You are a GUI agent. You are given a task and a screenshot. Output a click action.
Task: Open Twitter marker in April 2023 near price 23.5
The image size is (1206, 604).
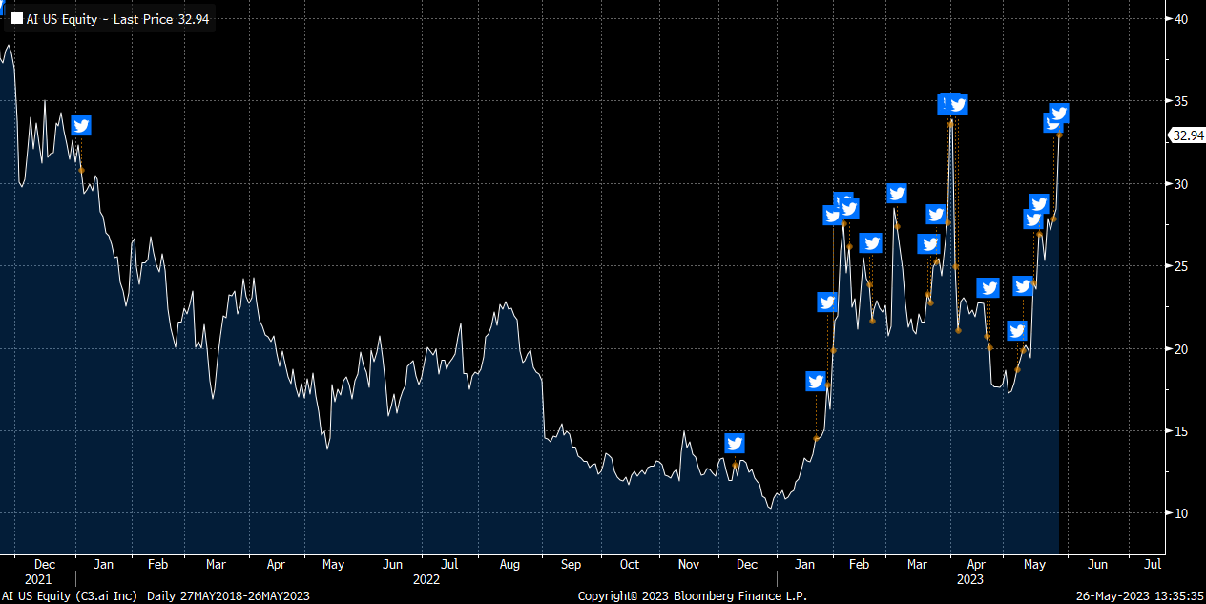pos(988,288)
